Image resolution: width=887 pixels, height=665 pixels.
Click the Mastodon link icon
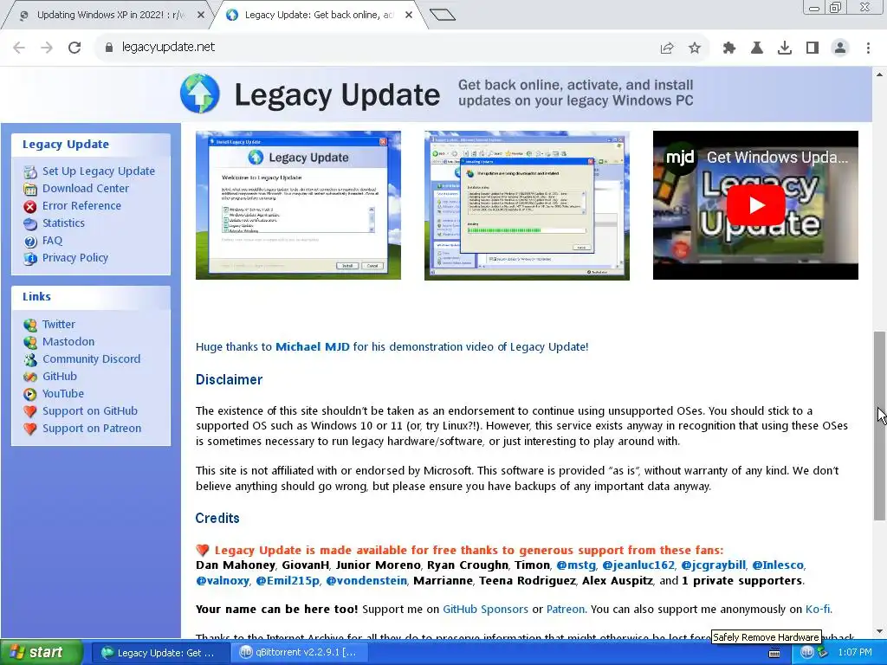[30, 343]
